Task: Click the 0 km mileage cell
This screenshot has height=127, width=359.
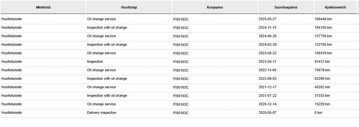Action: pos(318,113)
